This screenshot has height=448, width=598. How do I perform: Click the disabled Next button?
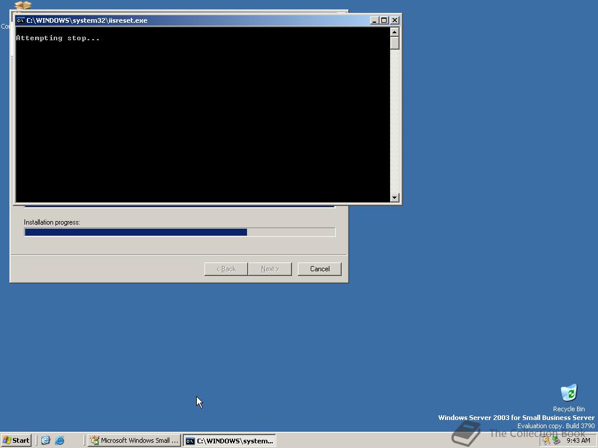(270, 269)
